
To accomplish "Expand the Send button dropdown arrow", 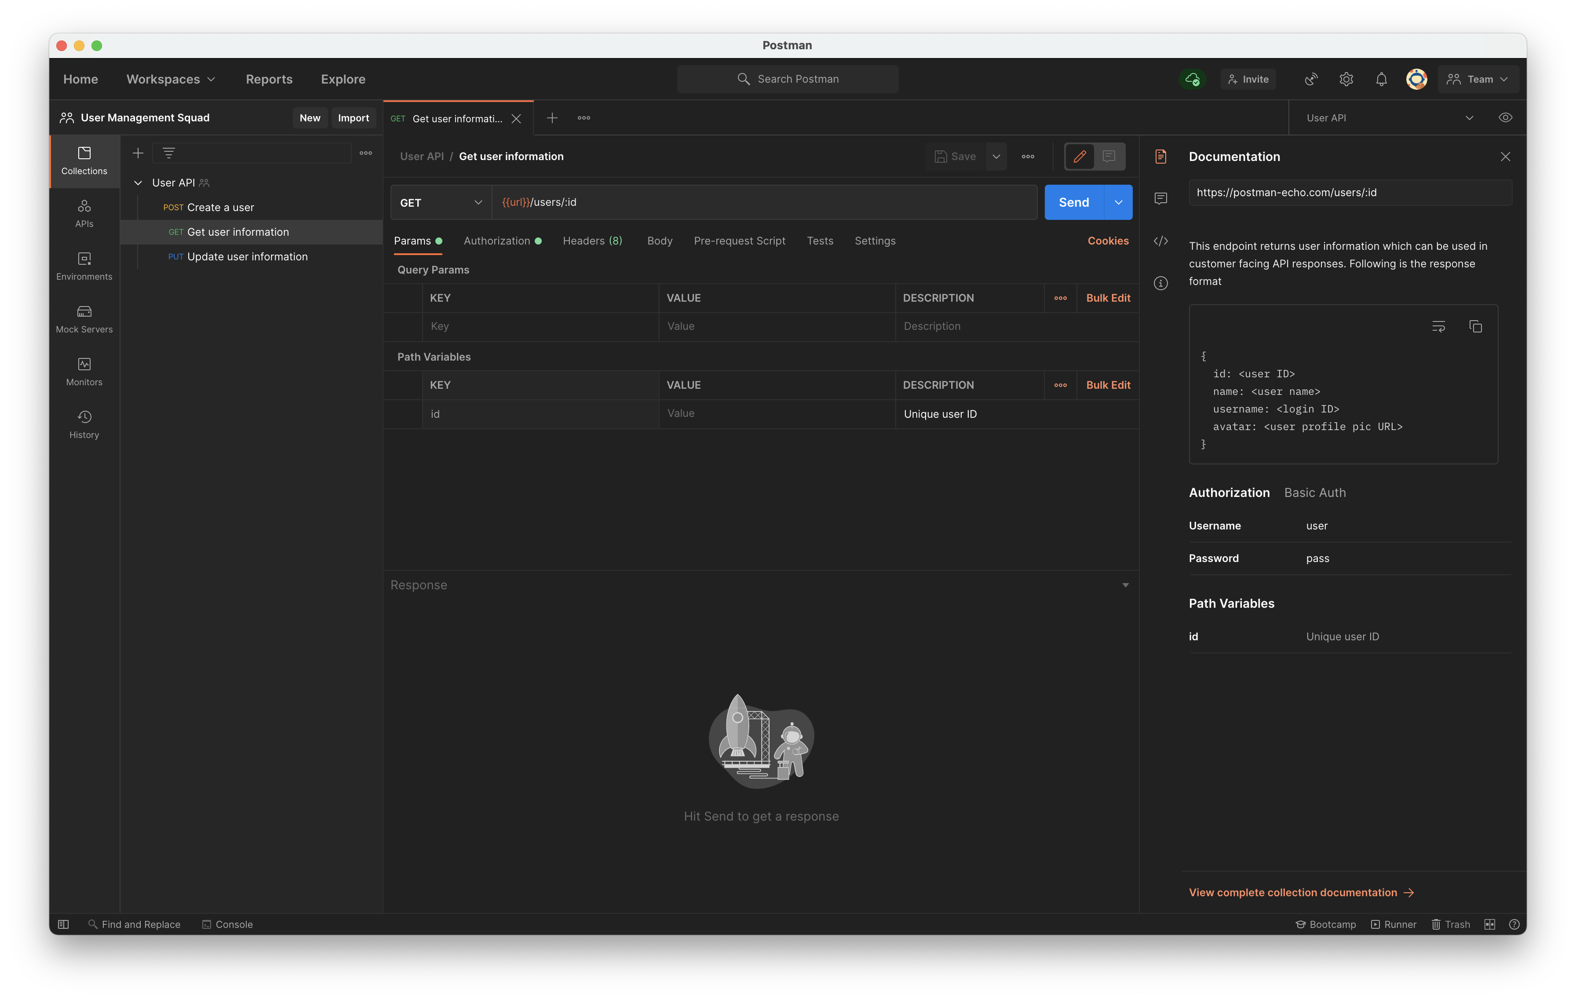I will click(x=1116, y=202).
